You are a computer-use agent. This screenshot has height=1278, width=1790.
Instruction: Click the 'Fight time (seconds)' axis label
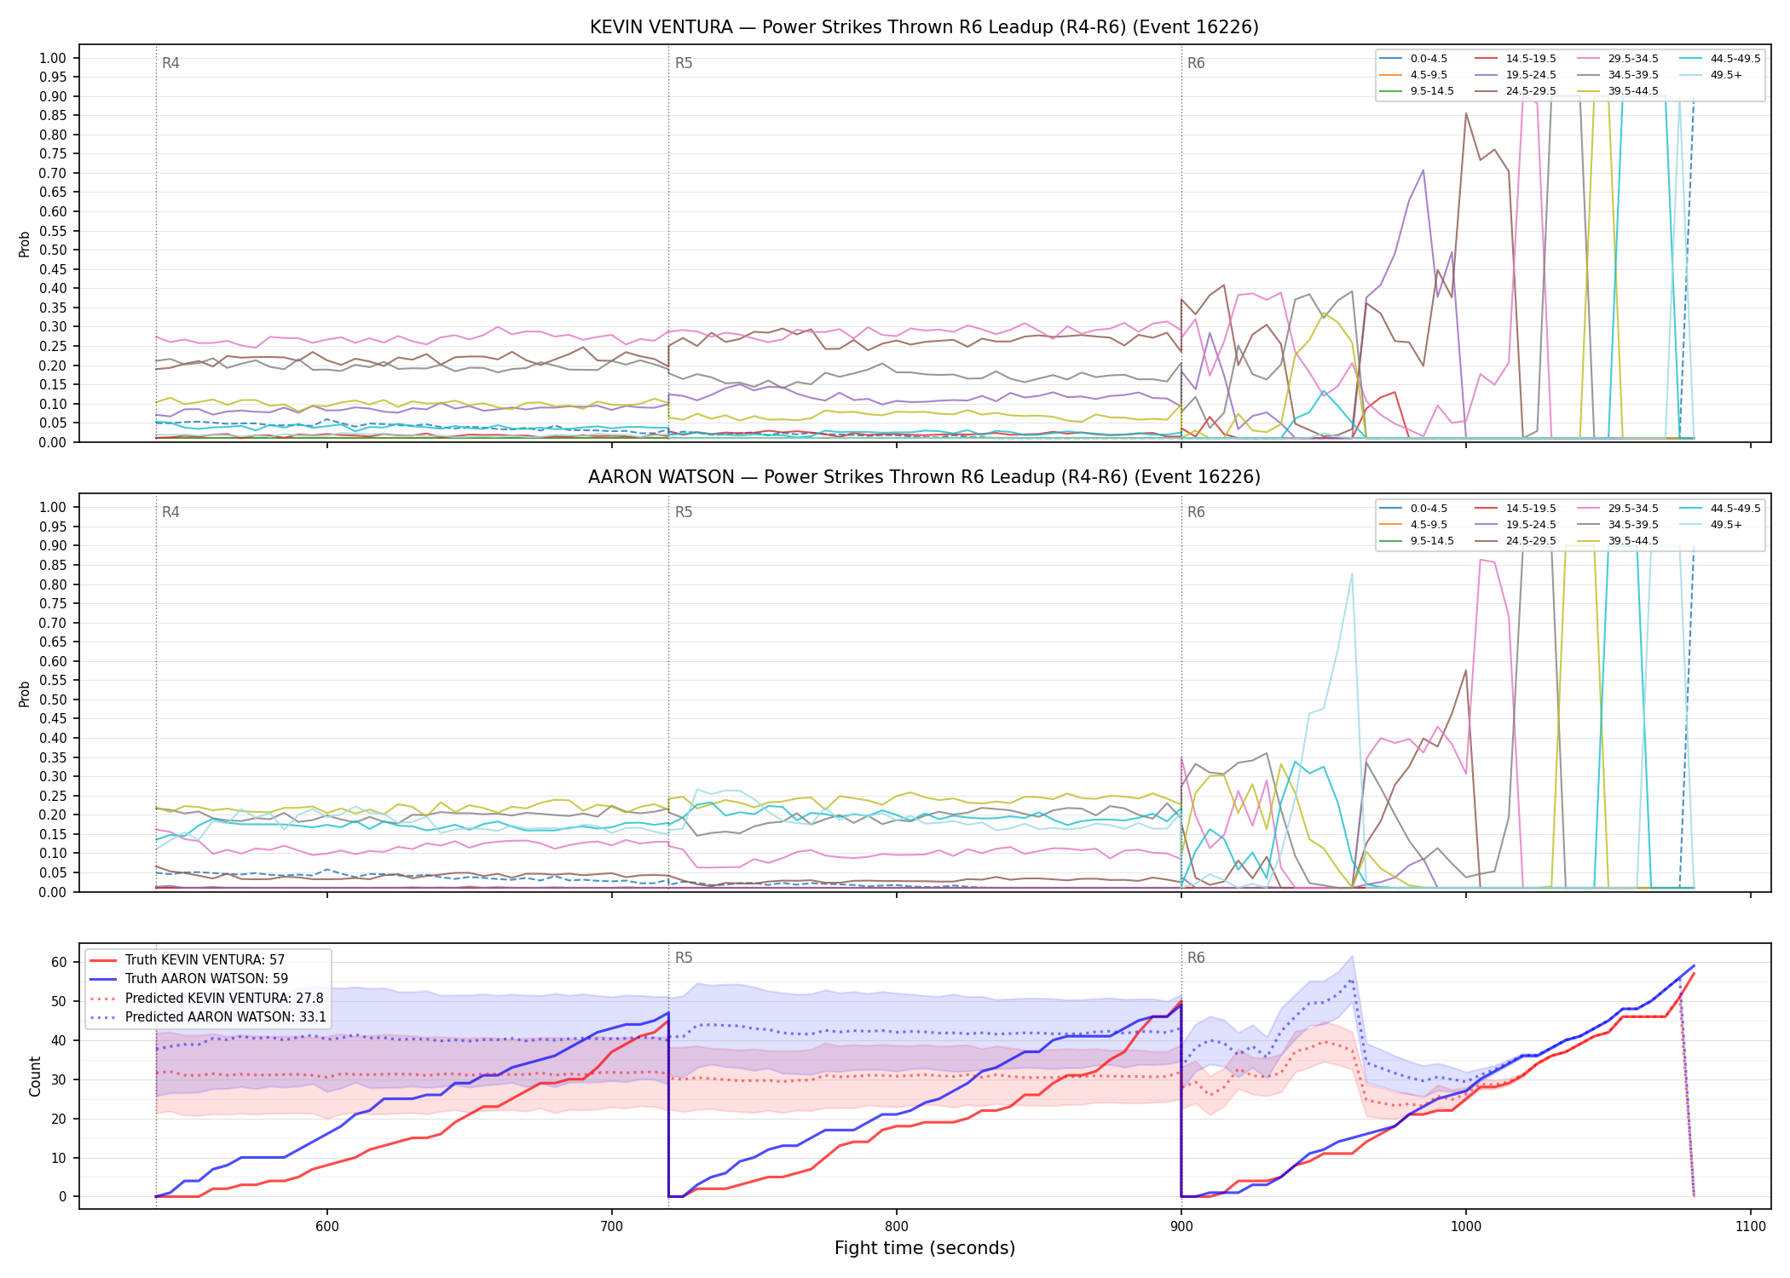[x=925, y=1248]
